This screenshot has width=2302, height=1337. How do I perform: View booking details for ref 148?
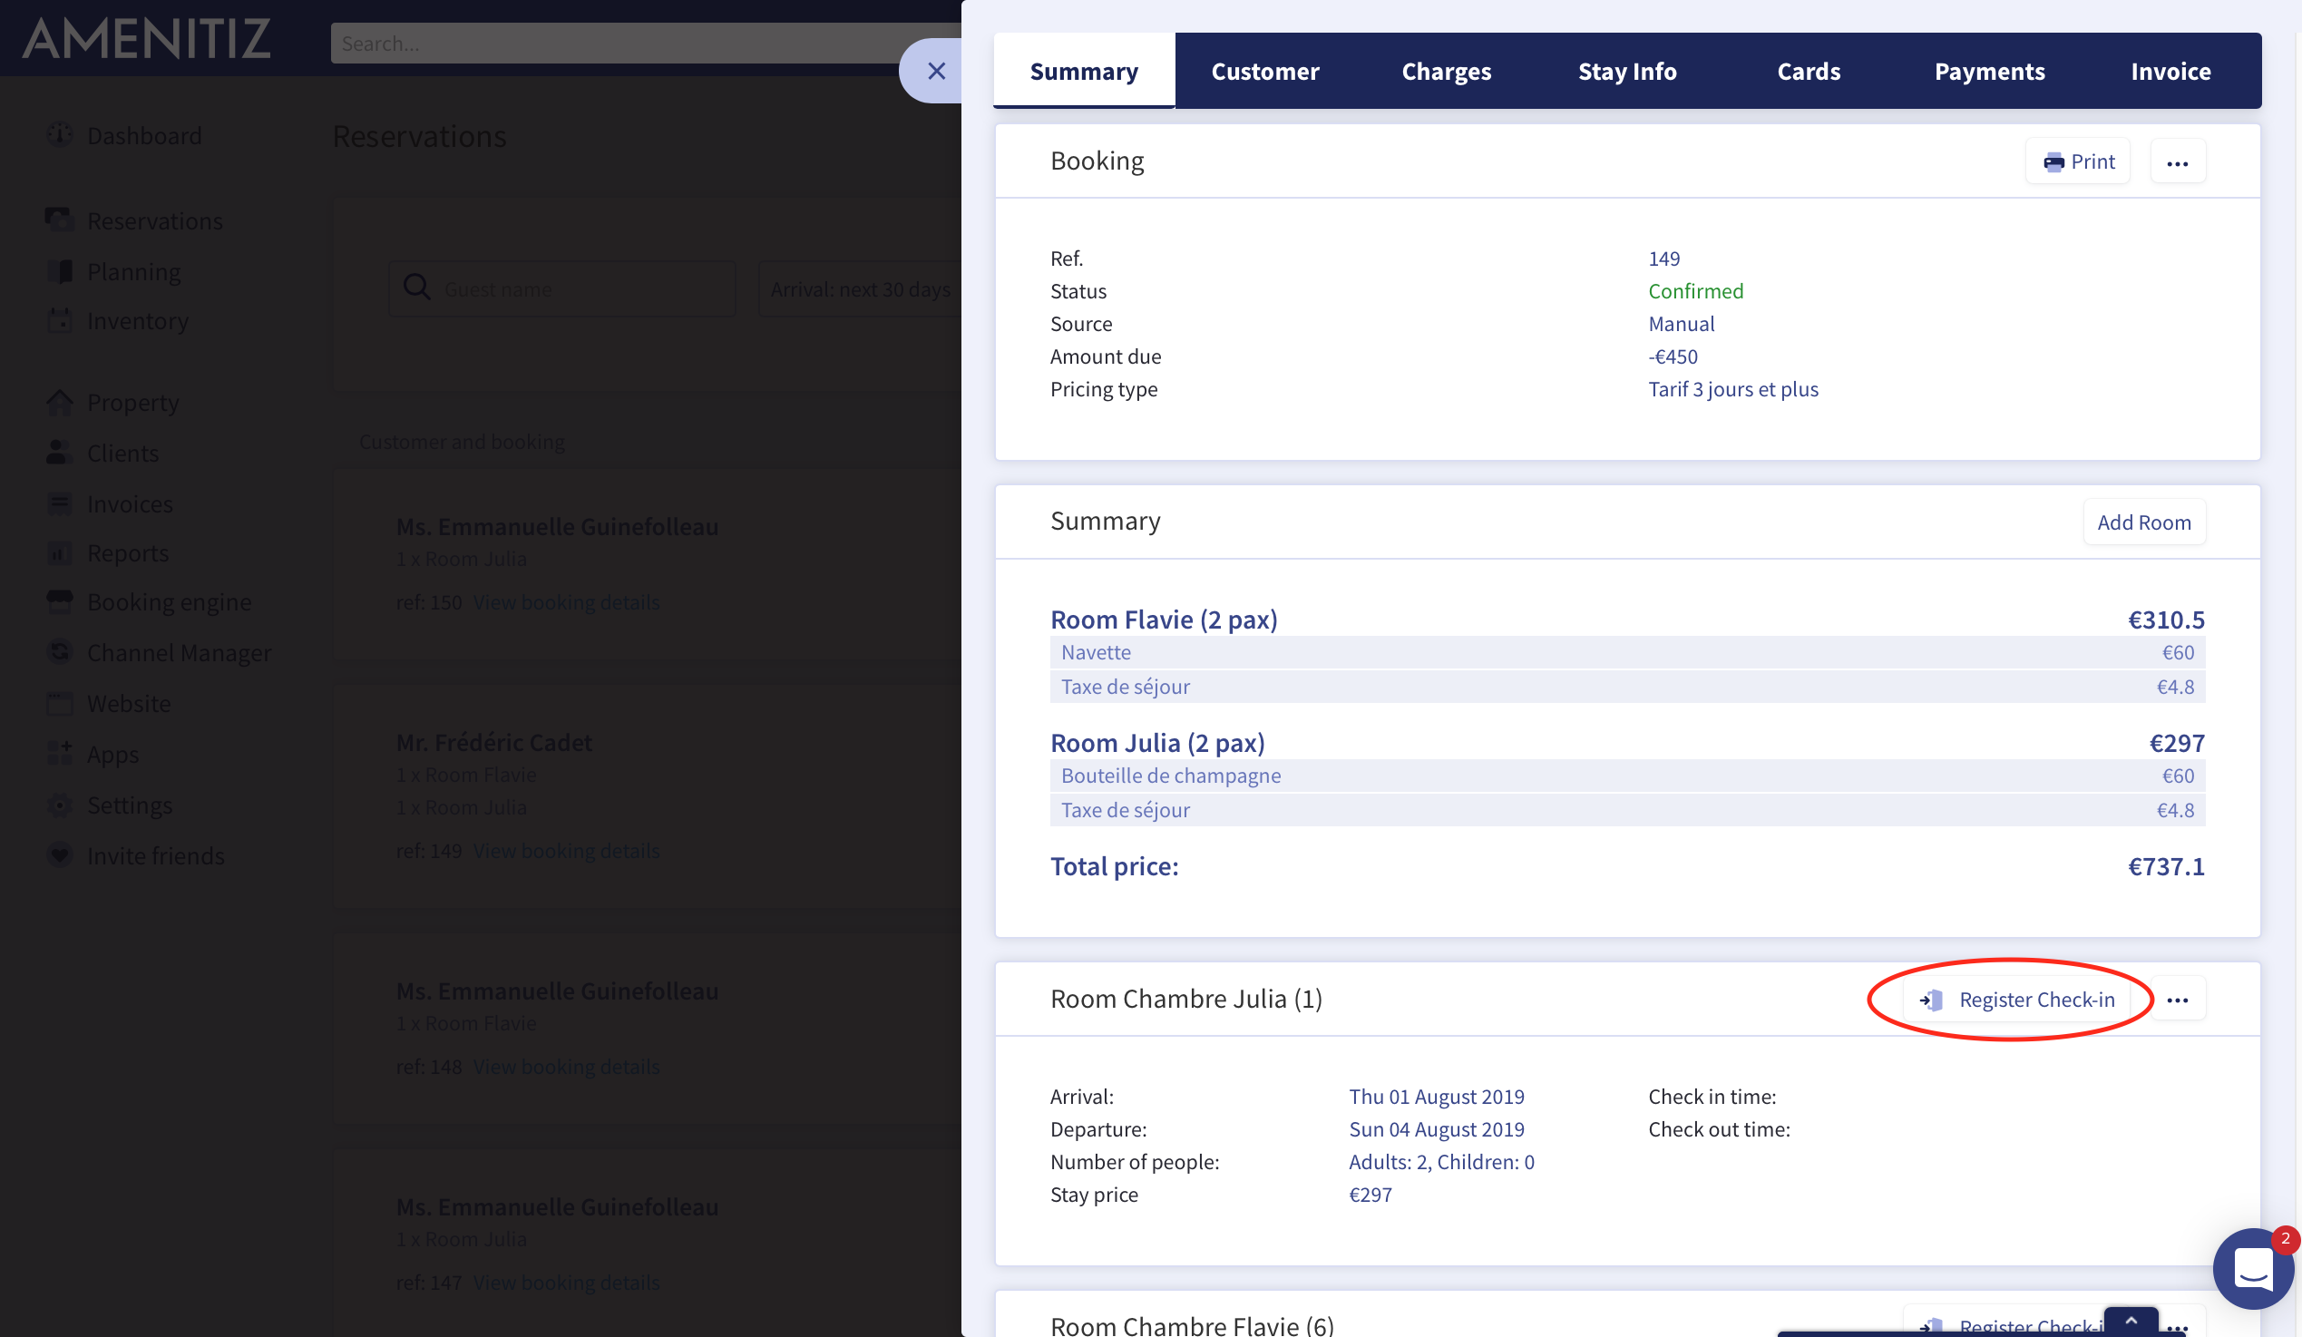click(x=566, y=1066)
